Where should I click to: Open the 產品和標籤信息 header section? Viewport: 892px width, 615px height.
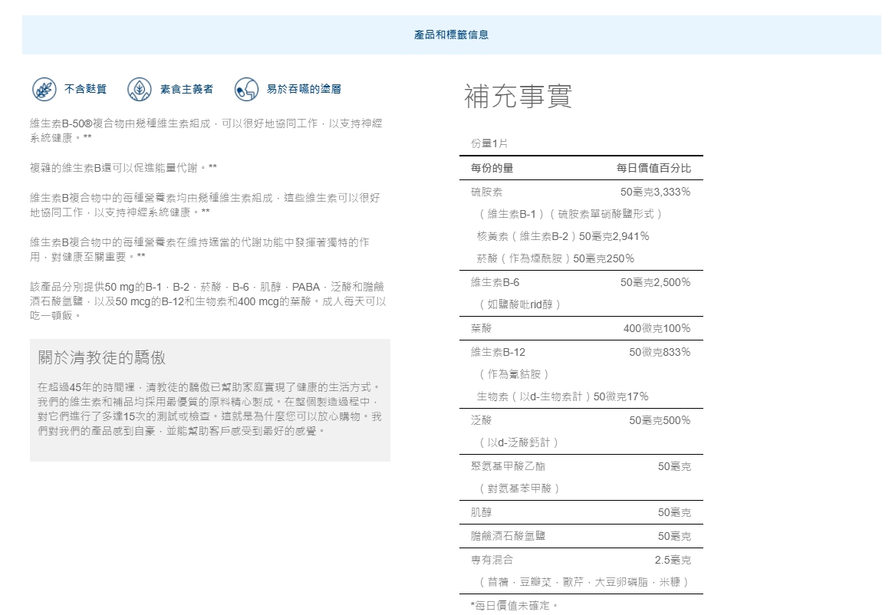pyautogui.click(x=451, y=35)
